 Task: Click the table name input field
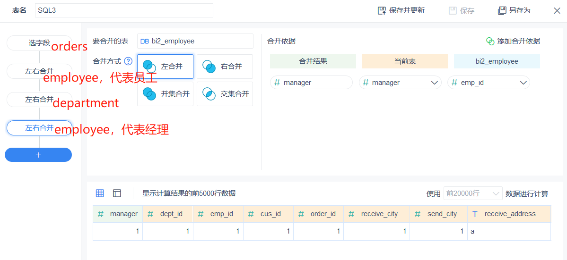click(124, 10)
